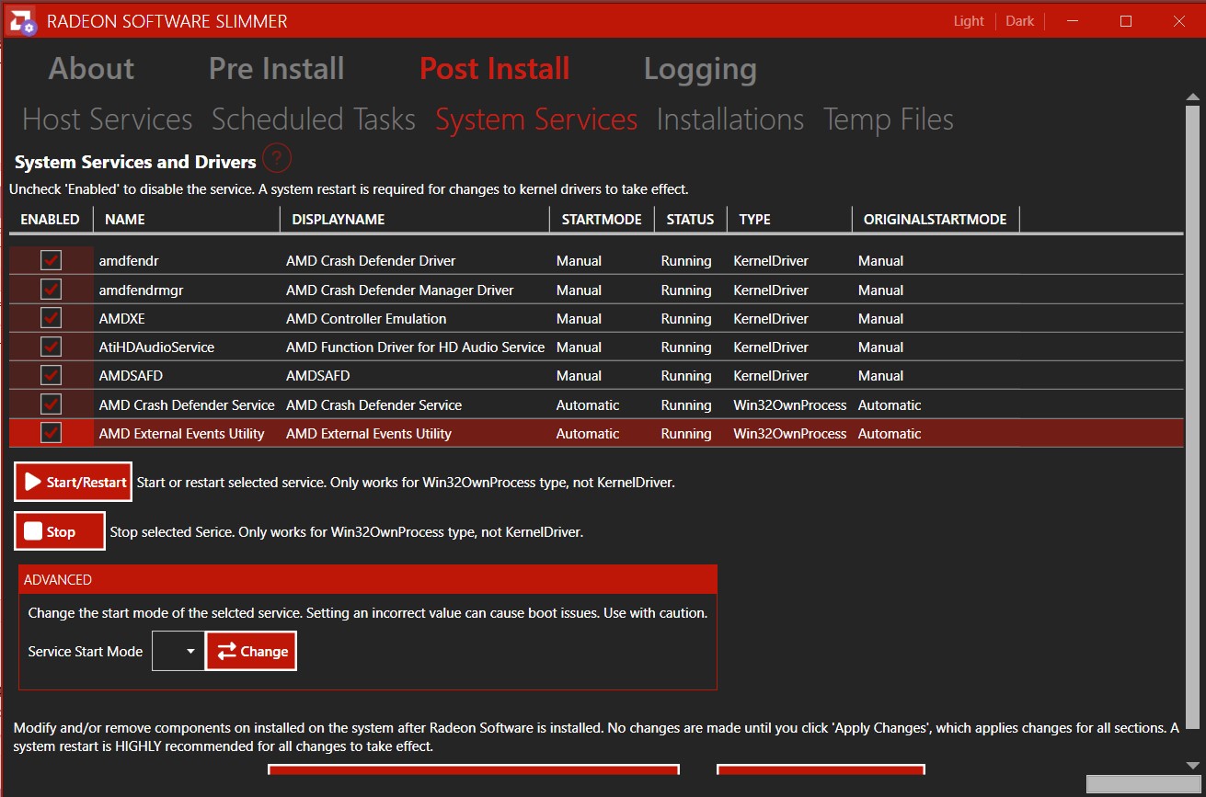Image resolution: width=1206 pixels, height=797 pixels.
Task: Open the Installations sub-tab
Action: 730,120
